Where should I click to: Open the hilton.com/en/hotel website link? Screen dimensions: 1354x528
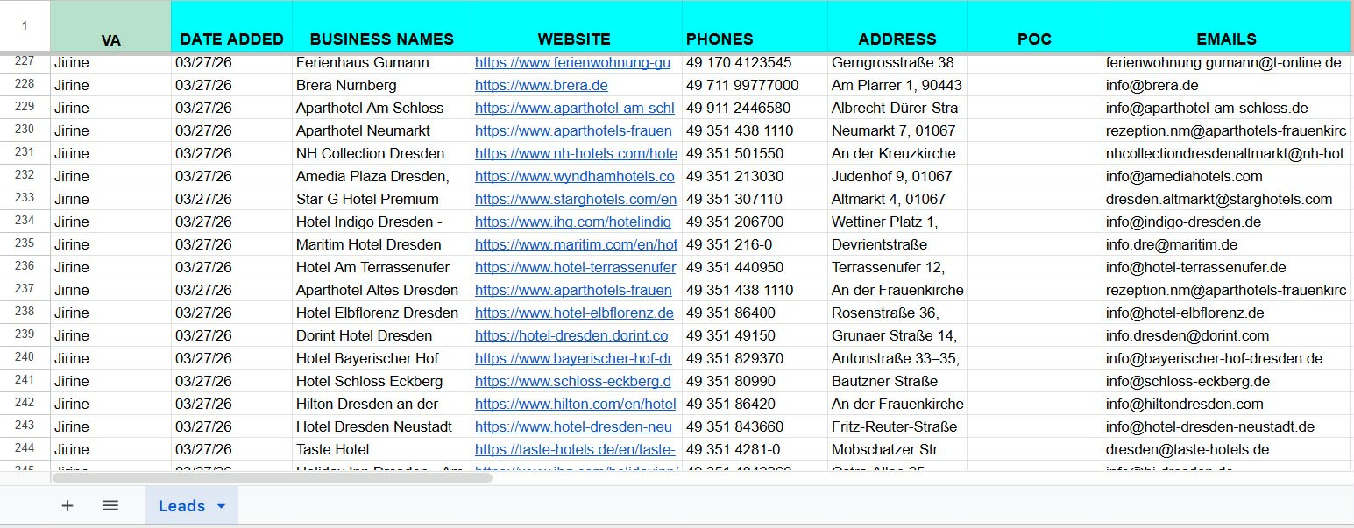pos(576,404)
